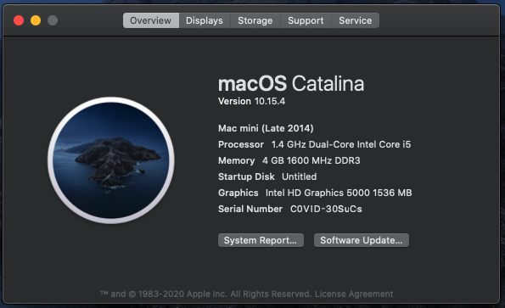Click the macOS Catalina island icon
Image resolution: width=505 pixels, height=308 pixels.
(x=111, y=160)
